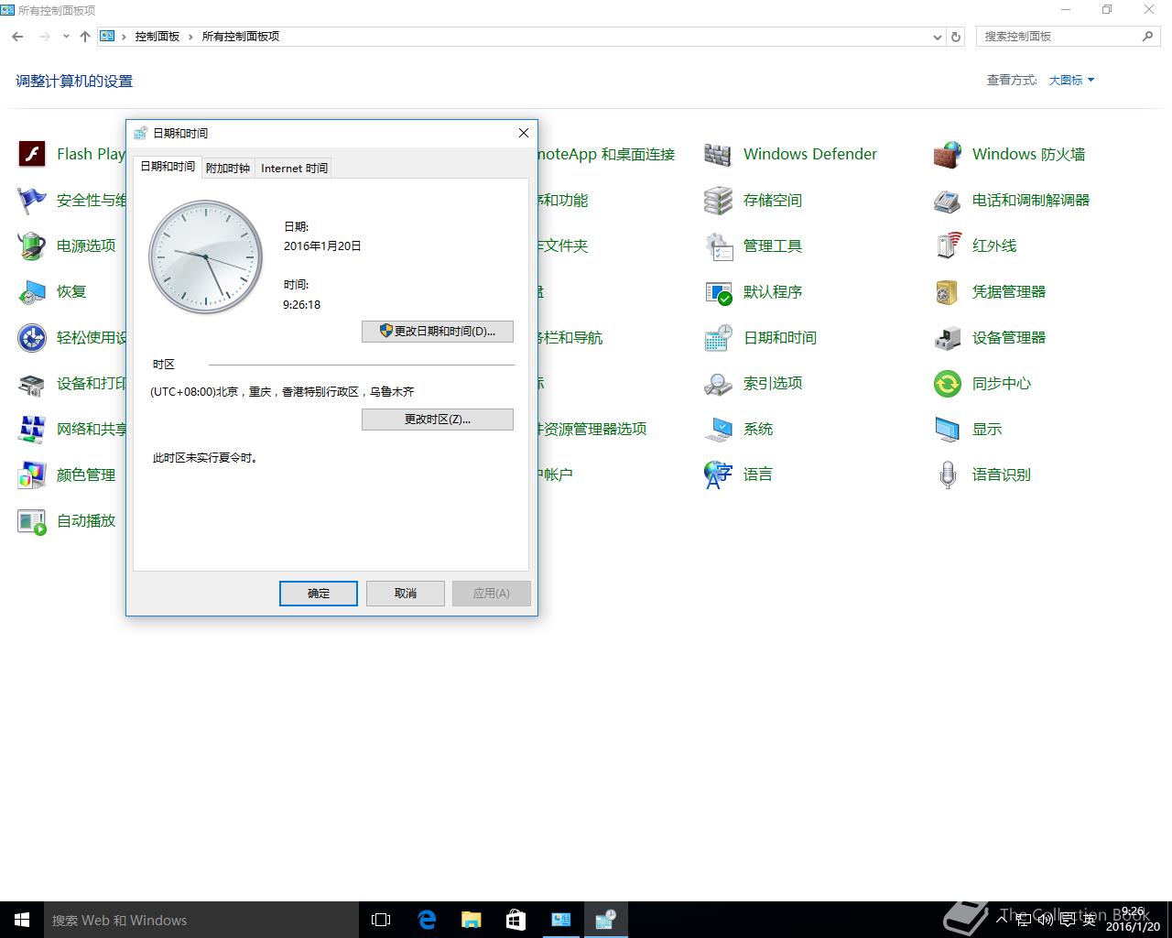Image resolution: width=1172 pixels, height=938 pixels.
Task: Click the 所有控制面板项 breadcrumb segment
Action: pos(241,37)
